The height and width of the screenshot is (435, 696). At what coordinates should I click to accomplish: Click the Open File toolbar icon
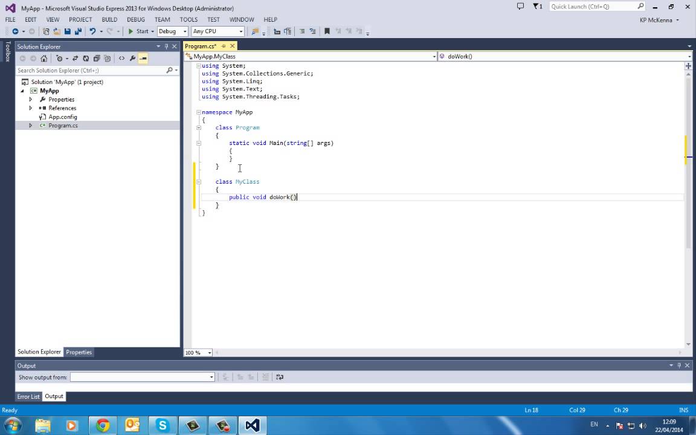coord(57,31)
